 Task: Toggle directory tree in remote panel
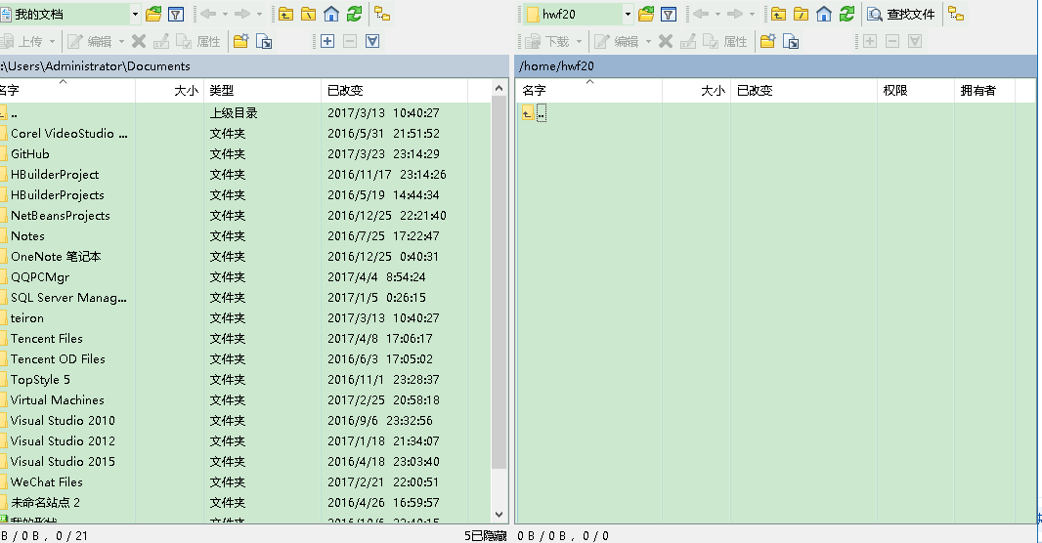[x=955, y=14]
